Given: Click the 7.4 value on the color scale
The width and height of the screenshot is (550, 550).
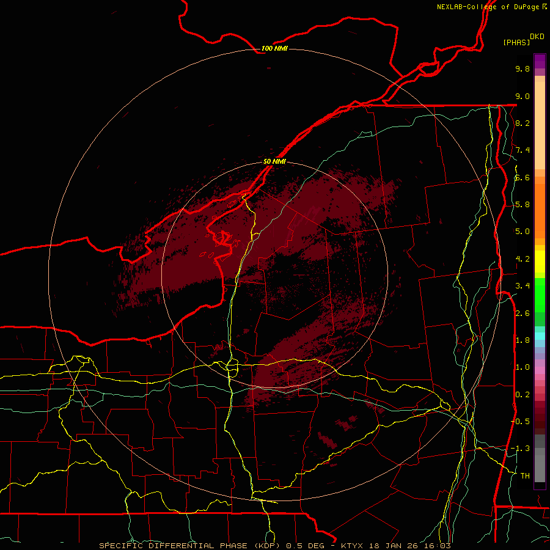Looking at the screenshot, I should [522, 150].
